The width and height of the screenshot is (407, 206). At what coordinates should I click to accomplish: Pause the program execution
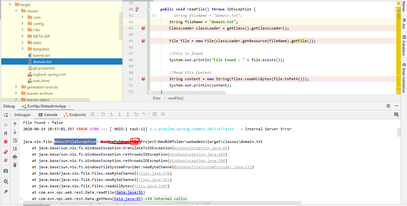point(5,133)
